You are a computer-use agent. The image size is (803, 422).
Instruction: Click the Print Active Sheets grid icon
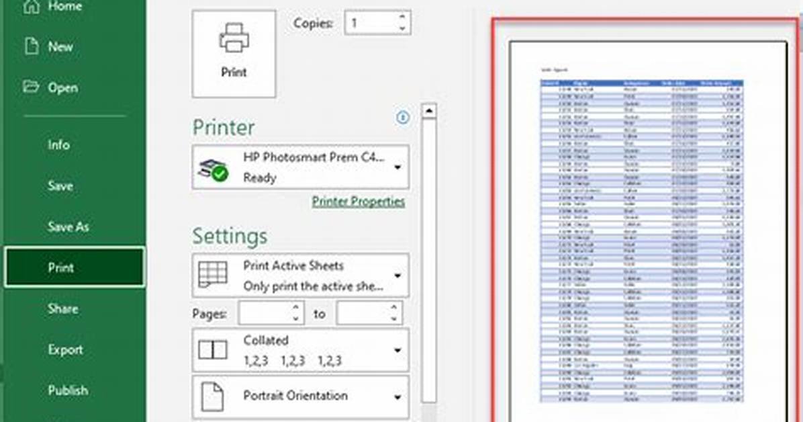pos(213,274)
